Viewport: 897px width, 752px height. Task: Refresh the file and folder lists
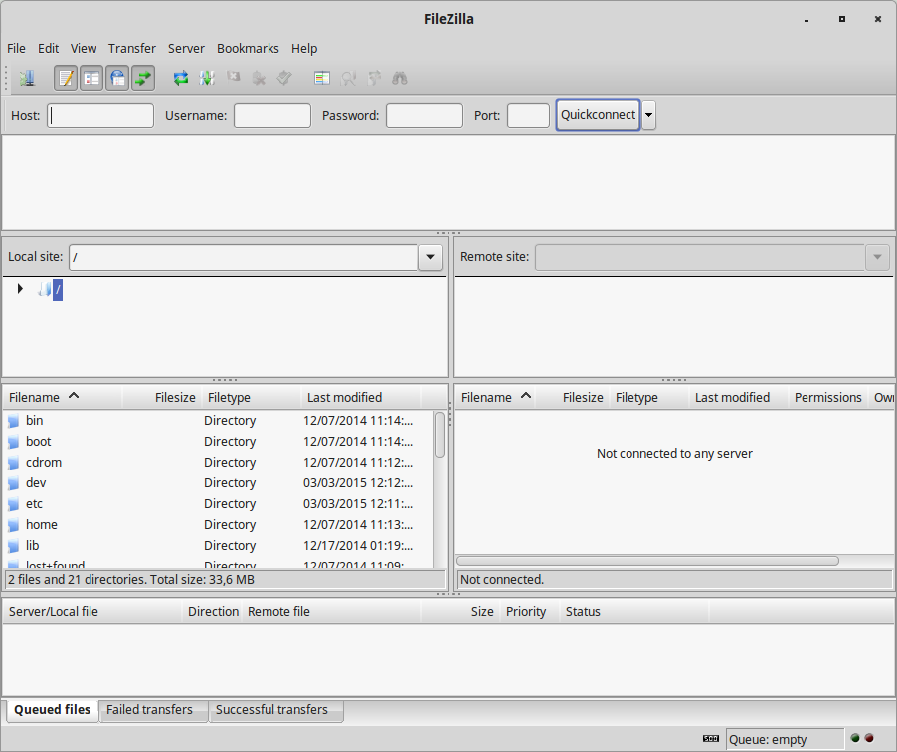[x=183, y=78]
